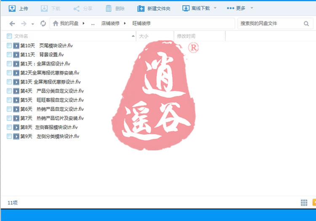Go back with the left arrow
Image resolution: width=316 pixels, height=221 pixels.
pyautogui.click(x=12, y=24)
